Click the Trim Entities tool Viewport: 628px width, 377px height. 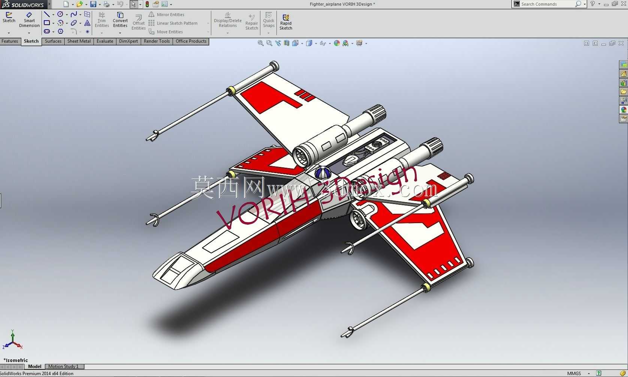pyautogui.click(x=102, y=20)
